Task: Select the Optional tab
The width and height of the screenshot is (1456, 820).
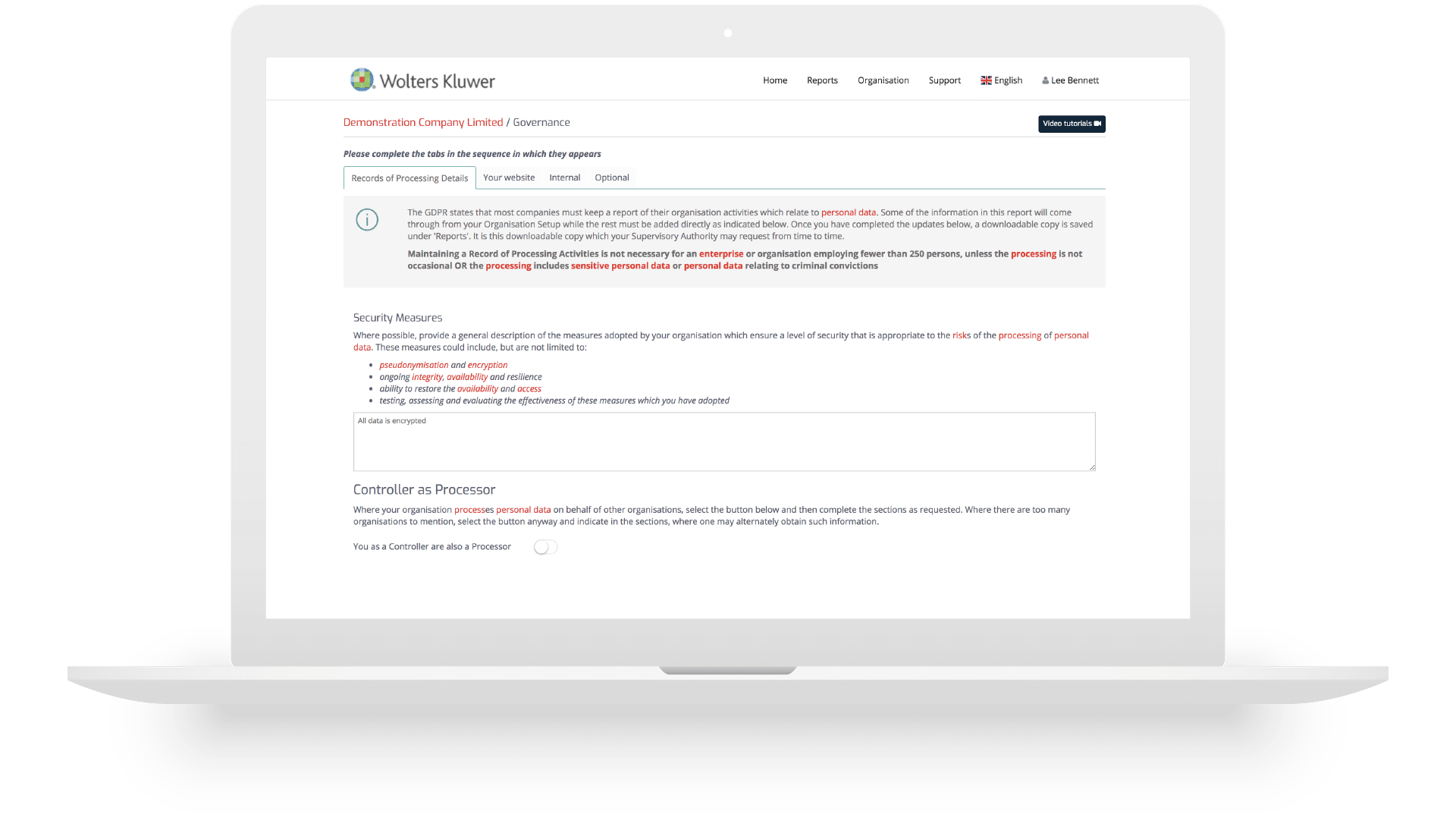Action: [611, 178]
